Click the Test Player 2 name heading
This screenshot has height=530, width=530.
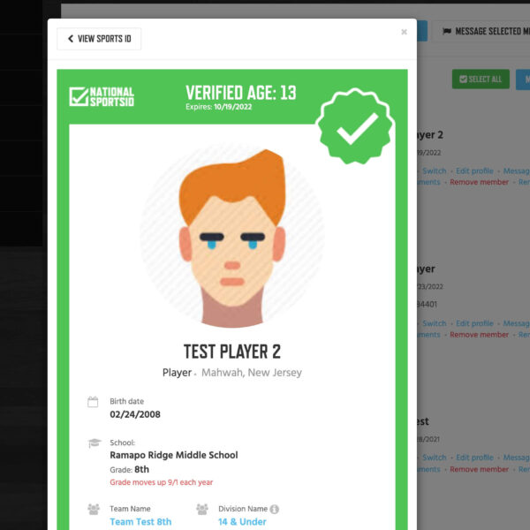[232, 352]
